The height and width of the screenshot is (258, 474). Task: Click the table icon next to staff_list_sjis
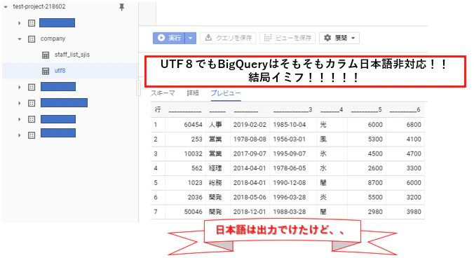click(46, 55)
